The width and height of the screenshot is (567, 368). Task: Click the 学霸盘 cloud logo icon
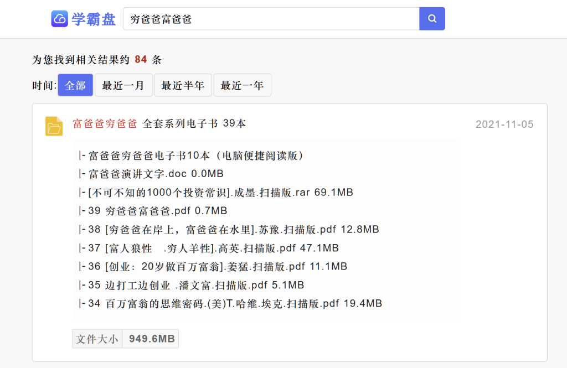[59, 18]
